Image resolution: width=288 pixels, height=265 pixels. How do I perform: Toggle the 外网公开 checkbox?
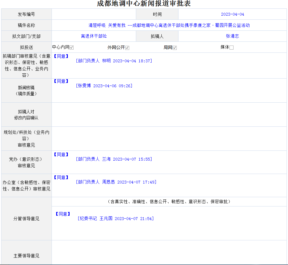pos(127,48)
